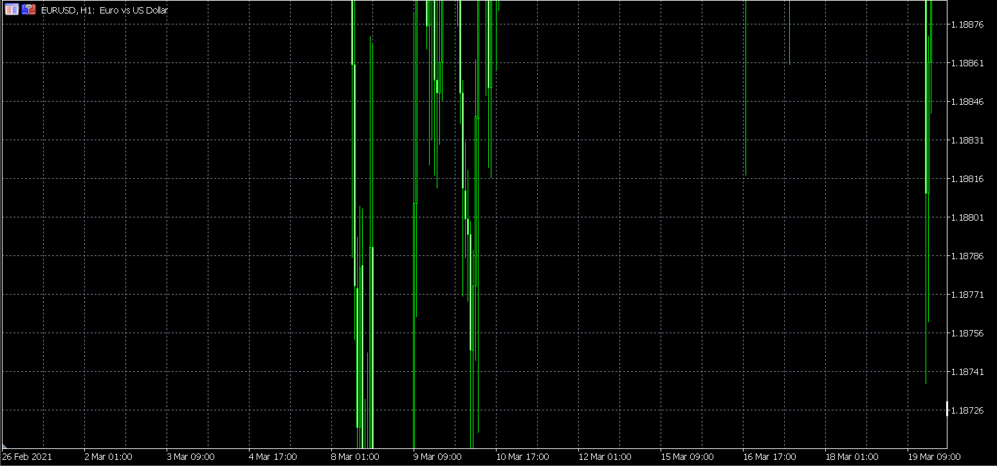Click the 1.18741 price scale label
997x467 pixels.
coord(967,372)
